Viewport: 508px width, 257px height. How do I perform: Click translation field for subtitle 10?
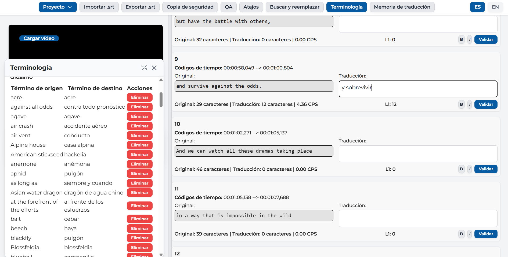point(418,154)
